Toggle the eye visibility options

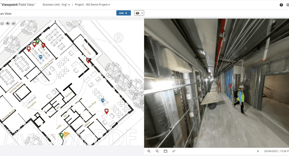click(x=139, y=13)
